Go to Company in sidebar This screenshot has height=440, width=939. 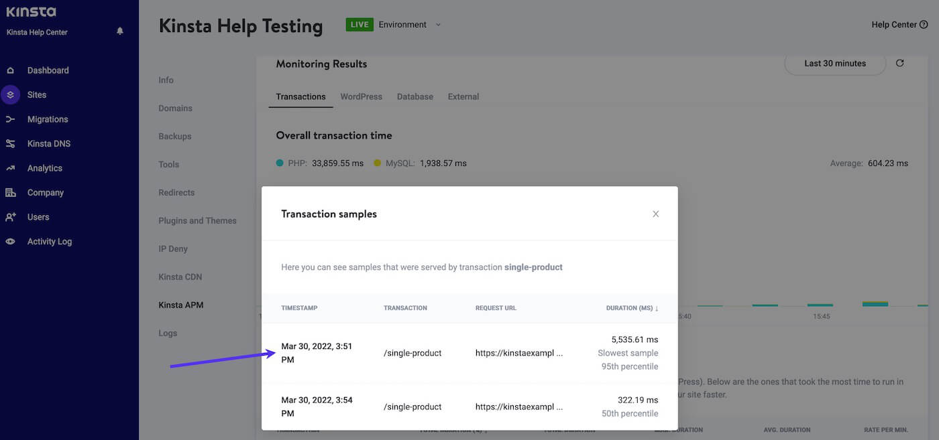[x=46, y=193]
